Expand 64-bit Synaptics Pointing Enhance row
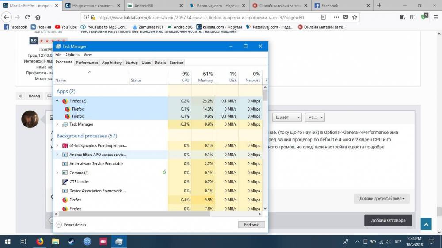 (x=57, y=145)
